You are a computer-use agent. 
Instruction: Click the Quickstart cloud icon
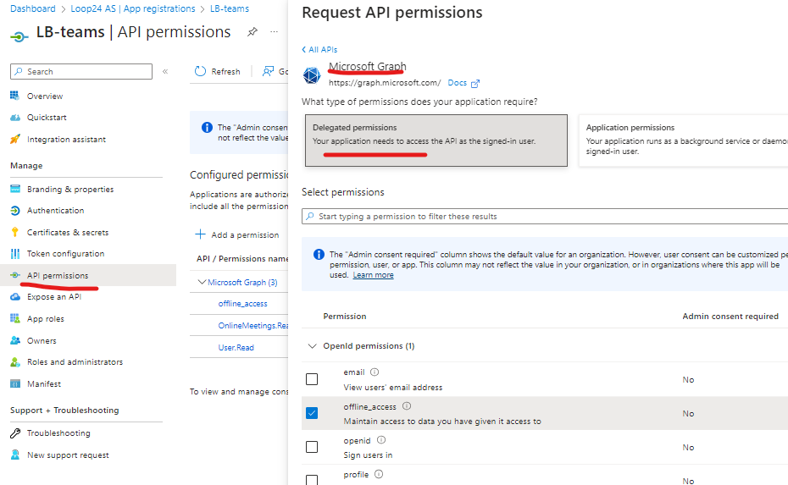(x=15, y=118)
